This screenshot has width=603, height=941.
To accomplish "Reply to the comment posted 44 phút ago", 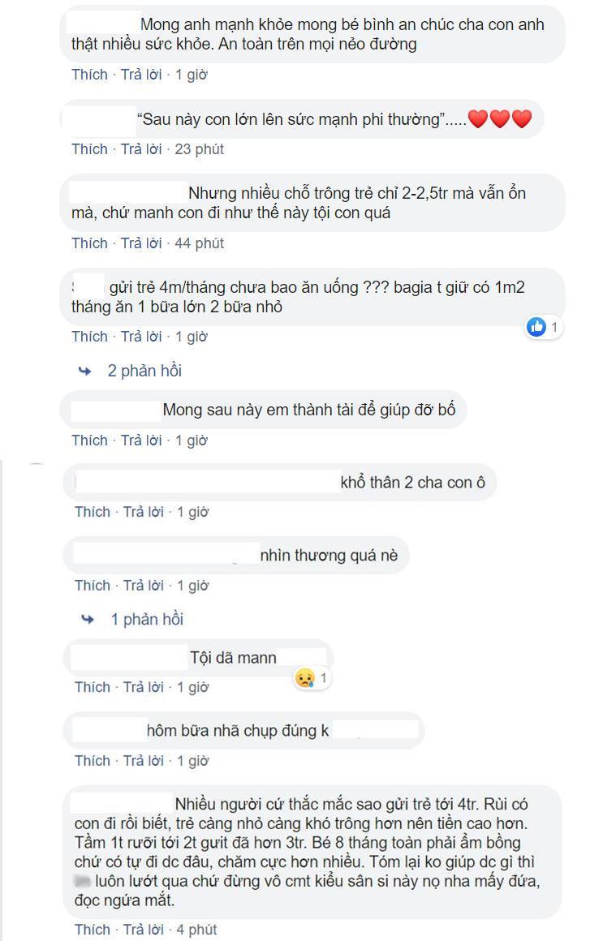I will pos(141,243).
